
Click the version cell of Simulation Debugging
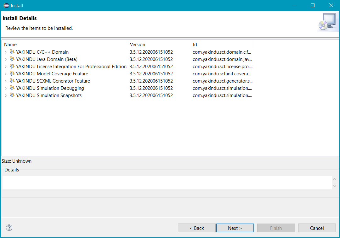[151, 88]
